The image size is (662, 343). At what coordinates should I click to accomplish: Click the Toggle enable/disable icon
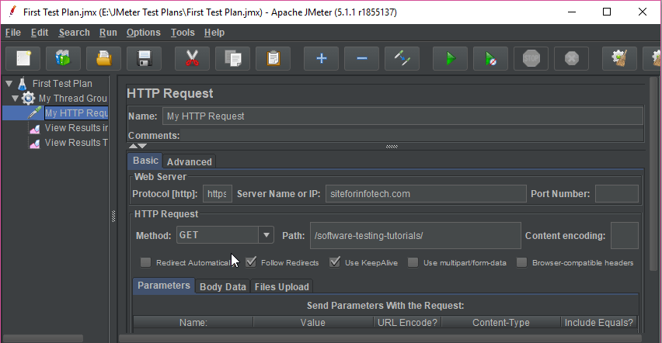pos(402,58)
